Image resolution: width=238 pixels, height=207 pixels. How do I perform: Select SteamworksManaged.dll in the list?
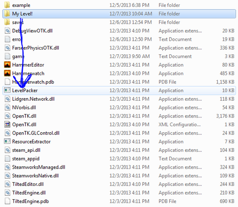pyautogui.click(x=39, y=167)
